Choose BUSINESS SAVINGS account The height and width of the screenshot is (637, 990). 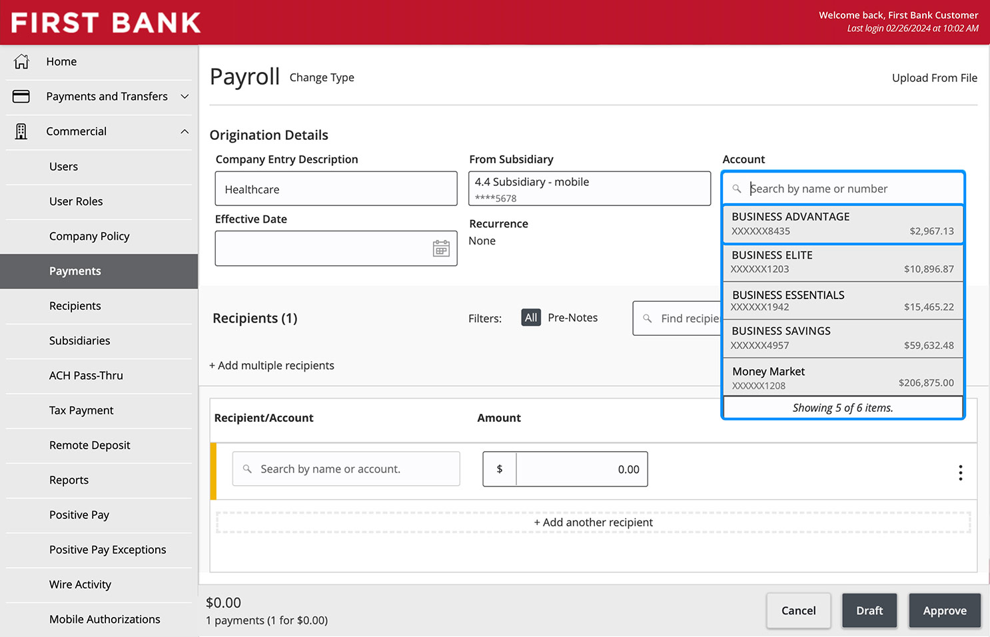843,338
